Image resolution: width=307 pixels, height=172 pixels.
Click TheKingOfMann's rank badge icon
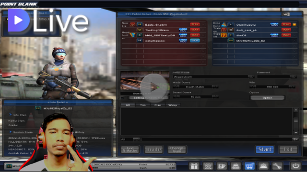[x=140, y=30]
